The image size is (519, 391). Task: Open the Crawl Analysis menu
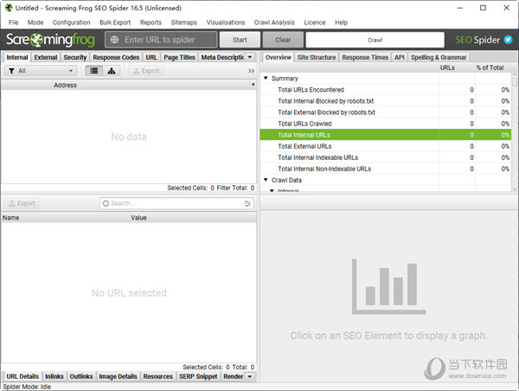tap(274, 22)
